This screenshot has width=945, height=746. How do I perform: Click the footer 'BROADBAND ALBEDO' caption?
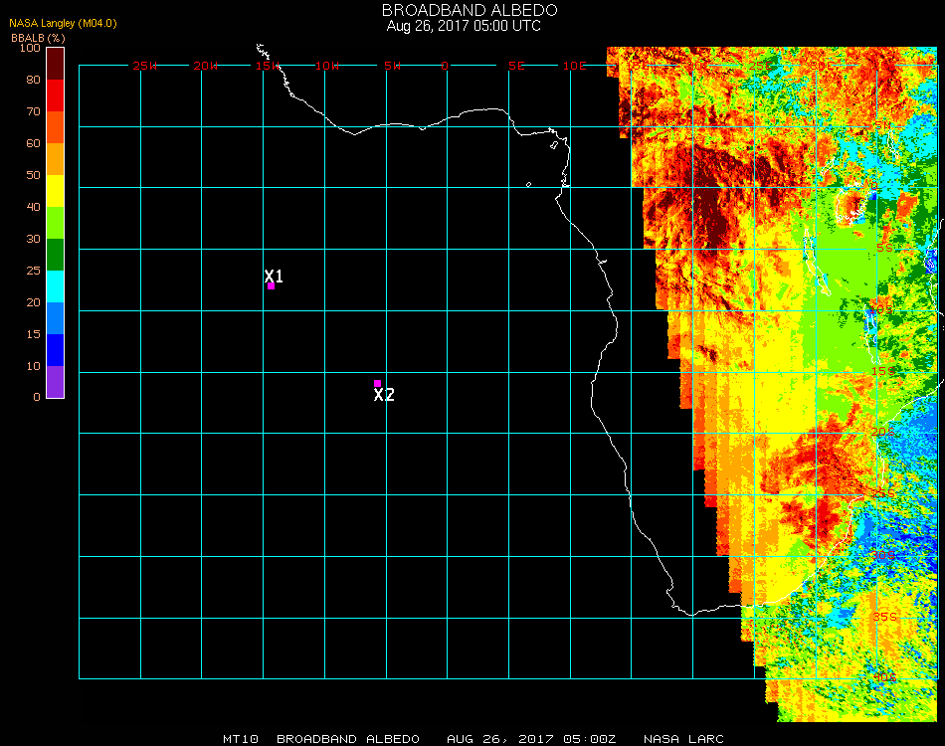(348, 739)
